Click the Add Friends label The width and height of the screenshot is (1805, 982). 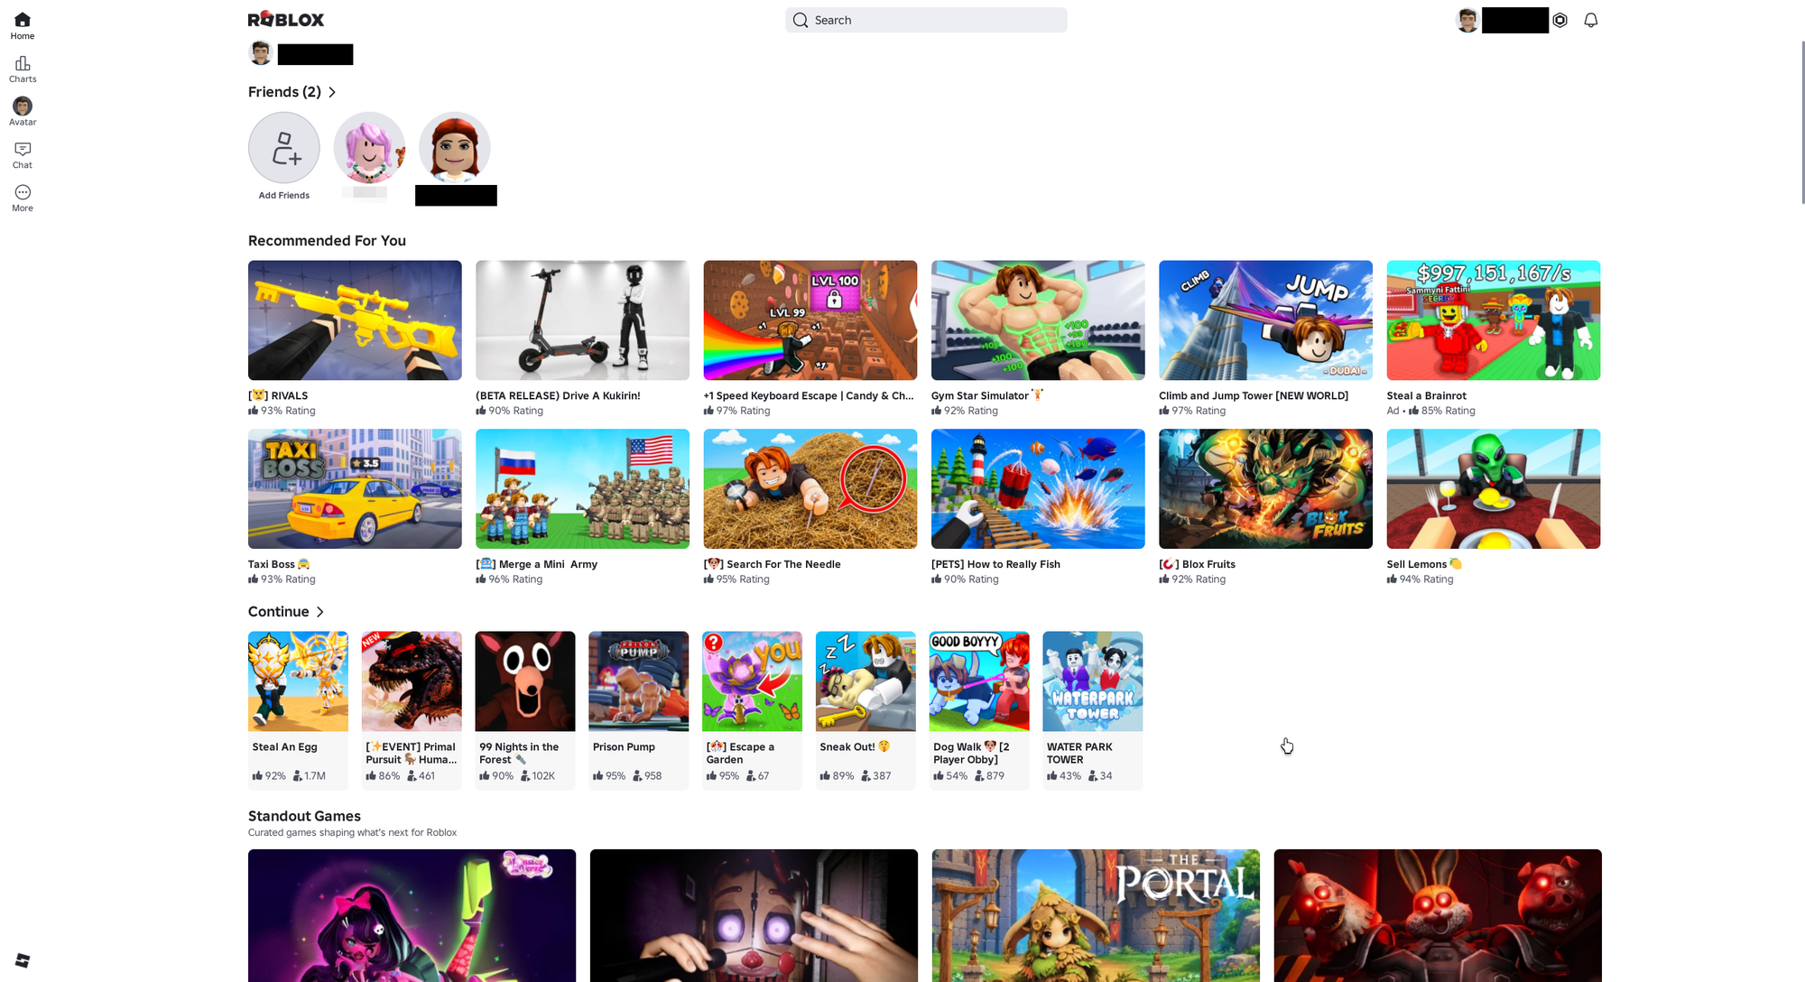pos(284,195)
